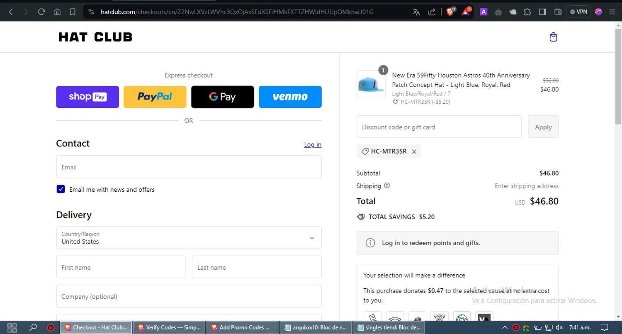Click the Astros hat product thumbnail
622x334 pixels.
coord(371,85)
